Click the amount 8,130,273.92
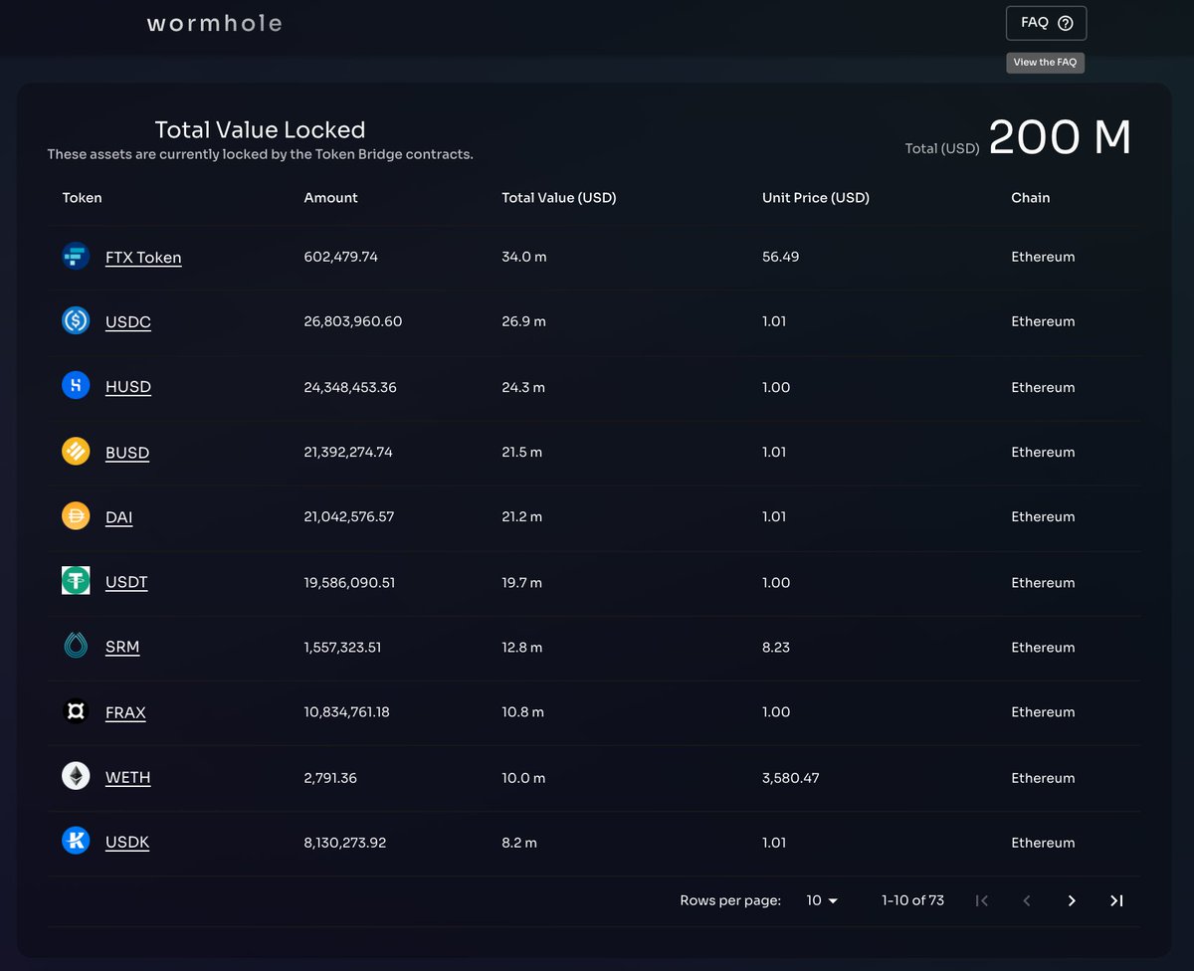 tap(345, 842)
